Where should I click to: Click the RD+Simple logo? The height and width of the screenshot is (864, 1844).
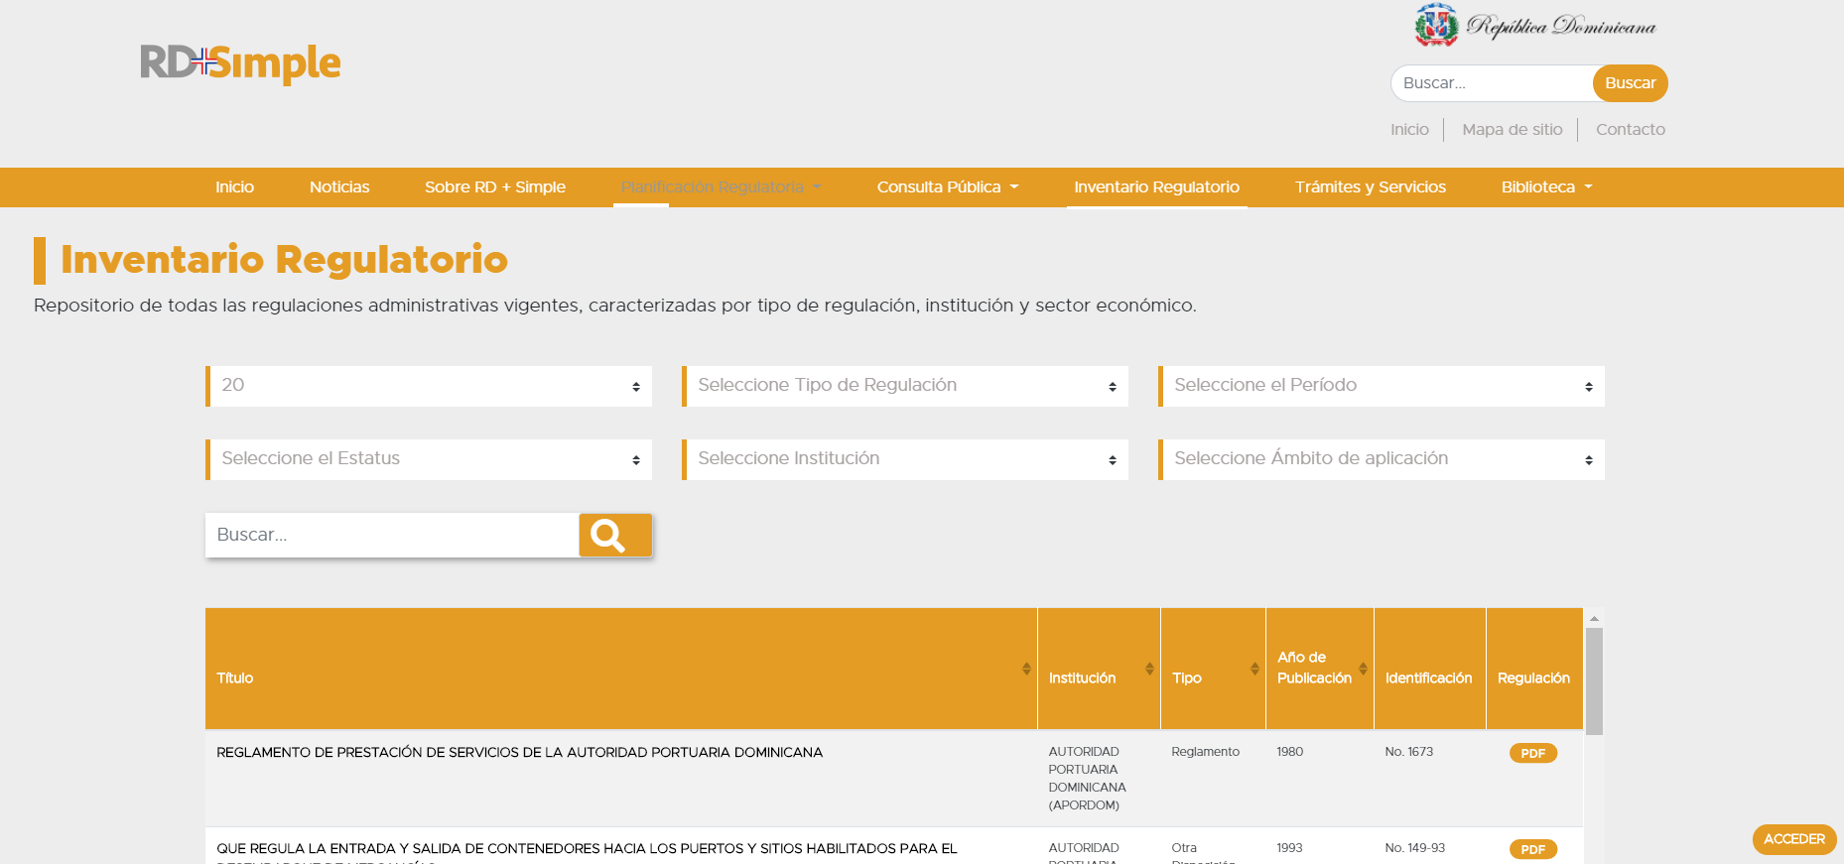pos(240,63)
